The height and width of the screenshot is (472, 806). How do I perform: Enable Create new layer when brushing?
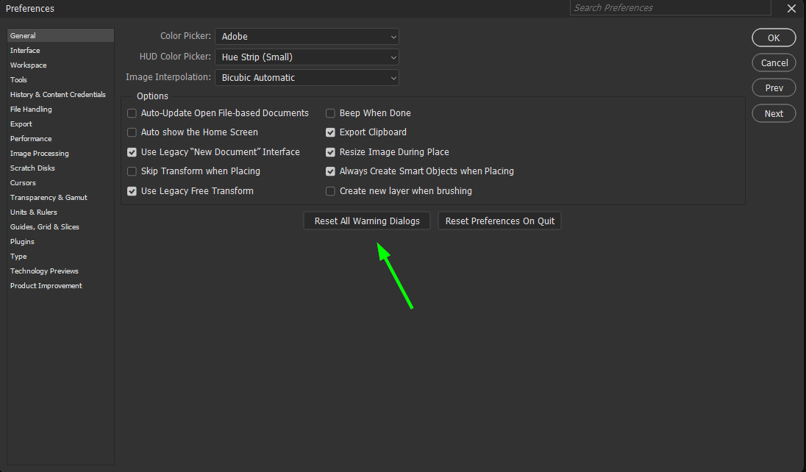point(330,190)
